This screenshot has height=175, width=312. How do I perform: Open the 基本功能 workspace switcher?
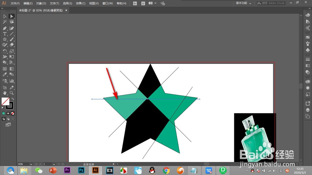[243, 3]
